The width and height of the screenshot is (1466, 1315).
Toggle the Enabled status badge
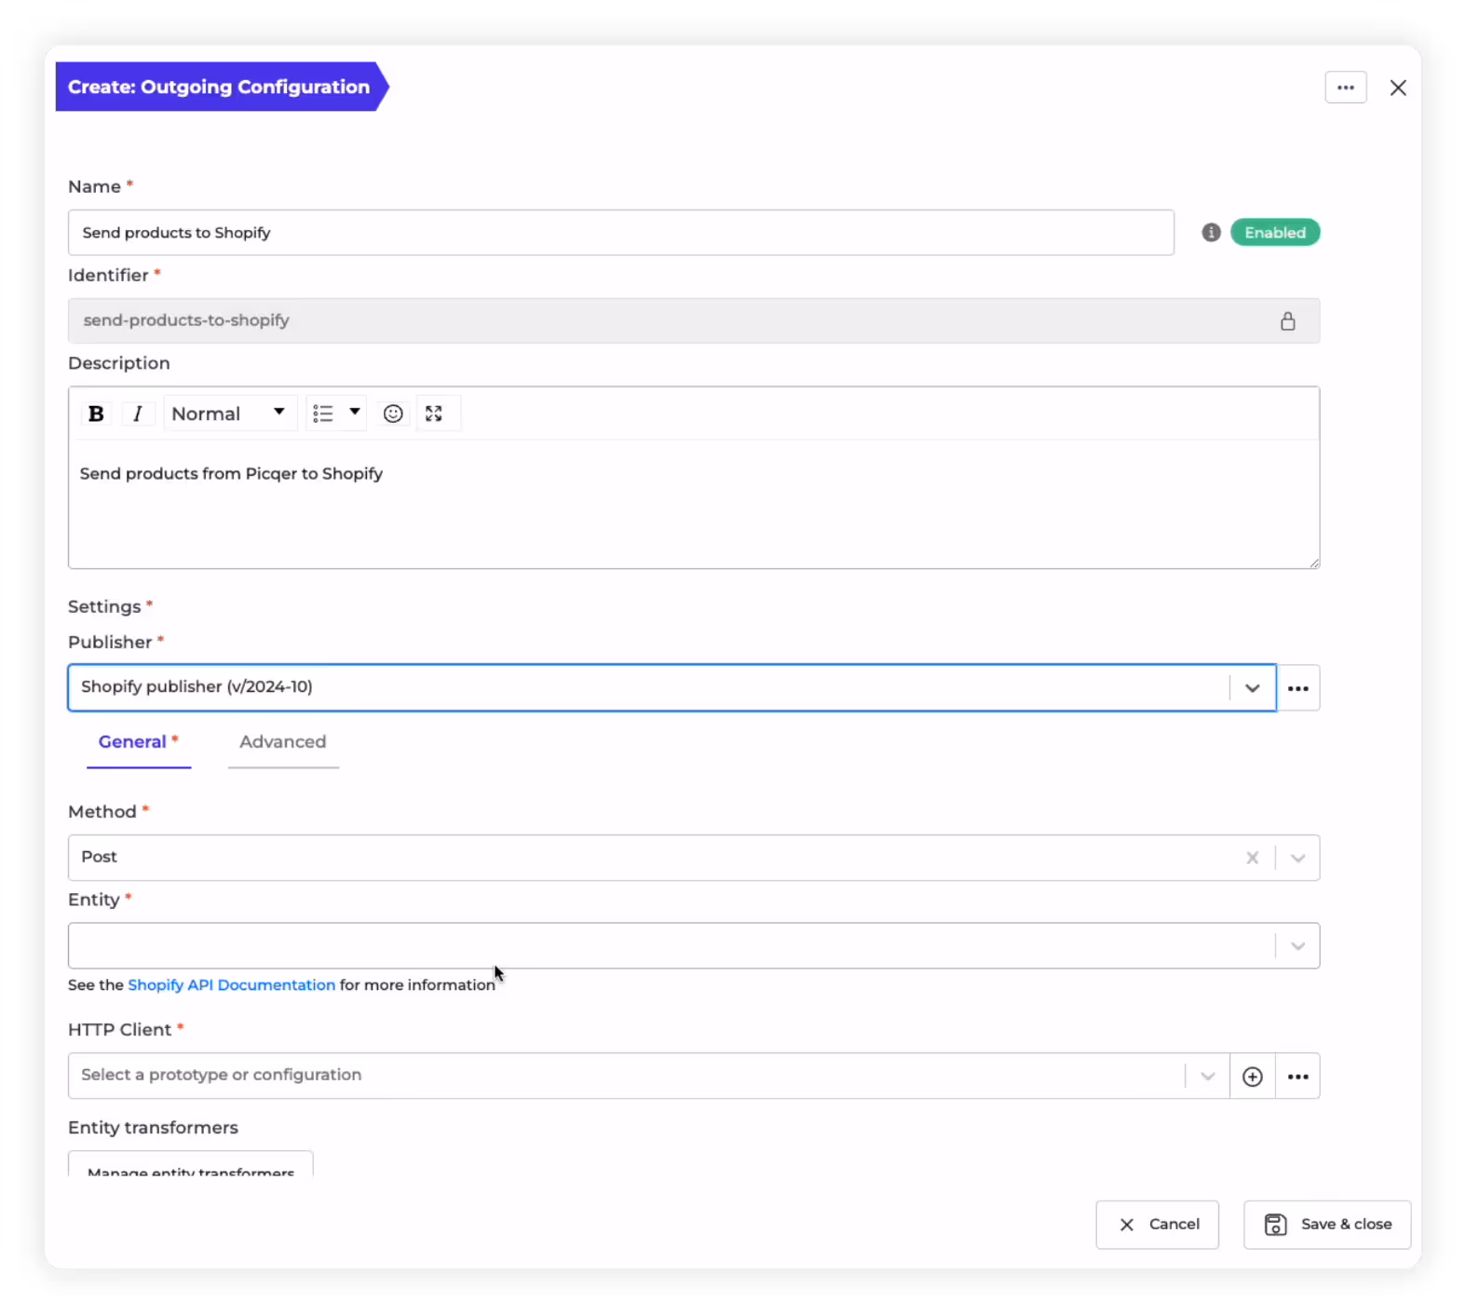tap(1275, 233)
